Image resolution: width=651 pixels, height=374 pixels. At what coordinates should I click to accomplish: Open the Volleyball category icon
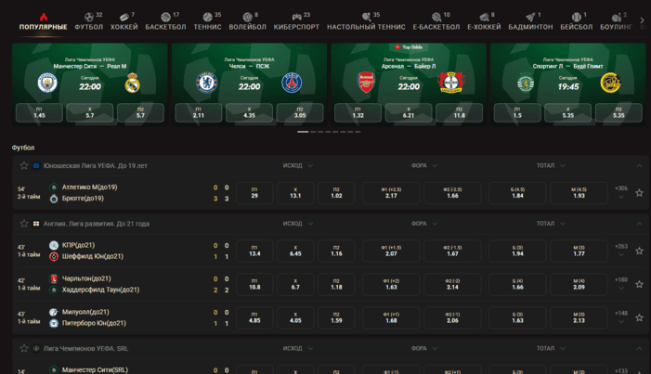click(x=247, y=17)
